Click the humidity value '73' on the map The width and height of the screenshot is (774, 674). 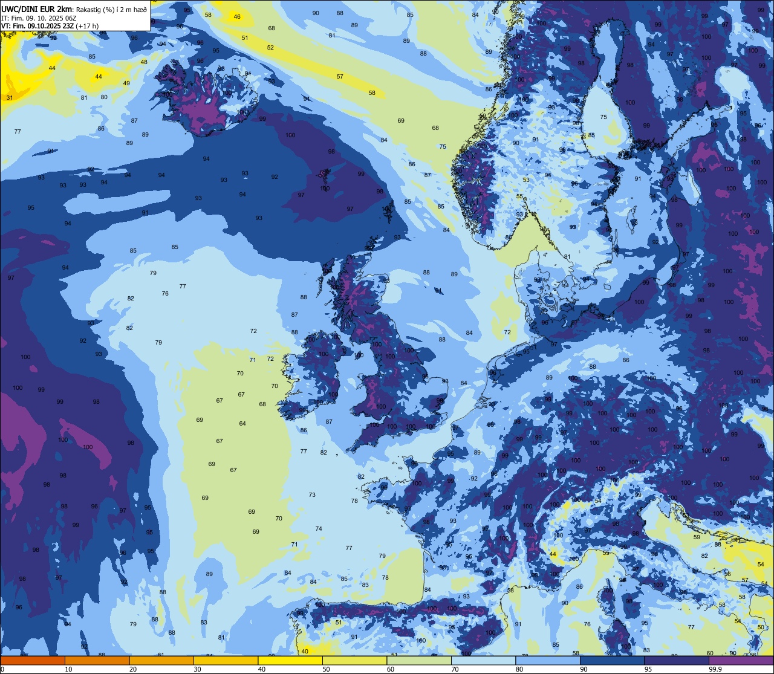pos(312,494)
